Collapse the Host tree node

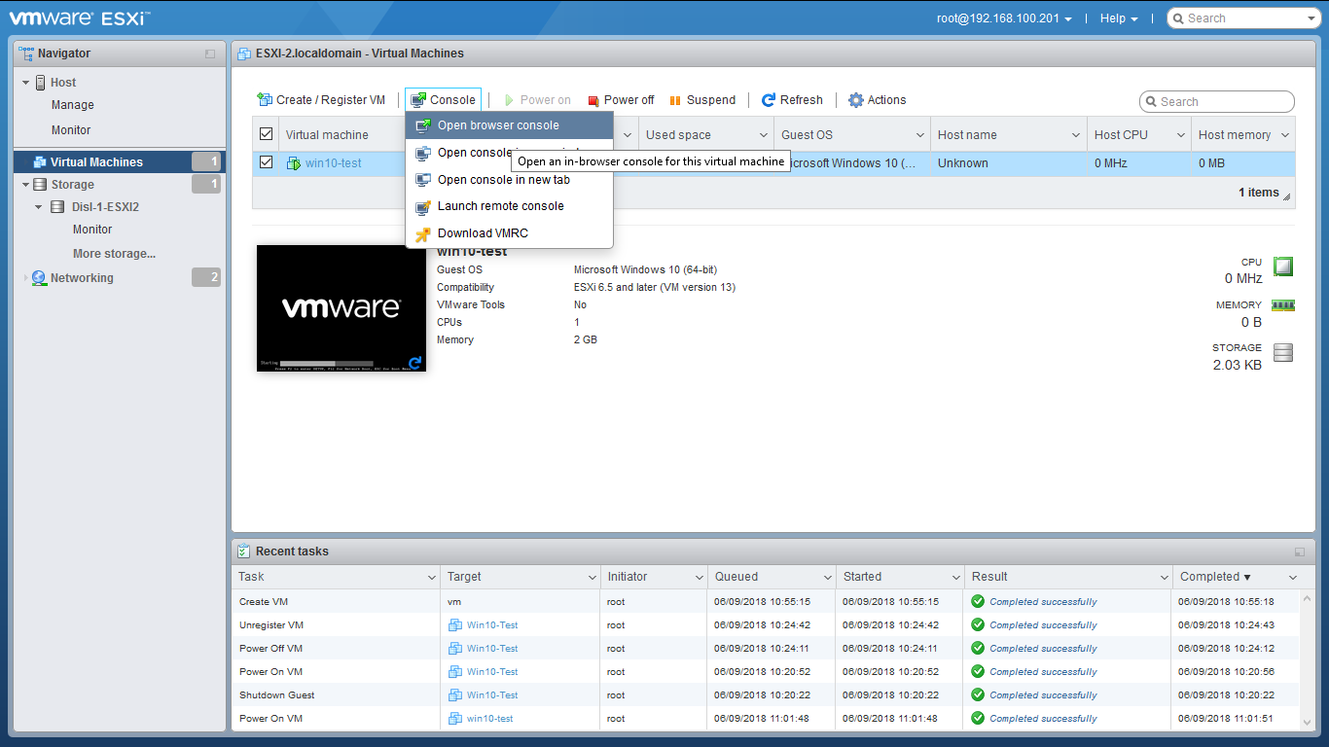pyautogui.click(x=26, y=83)
